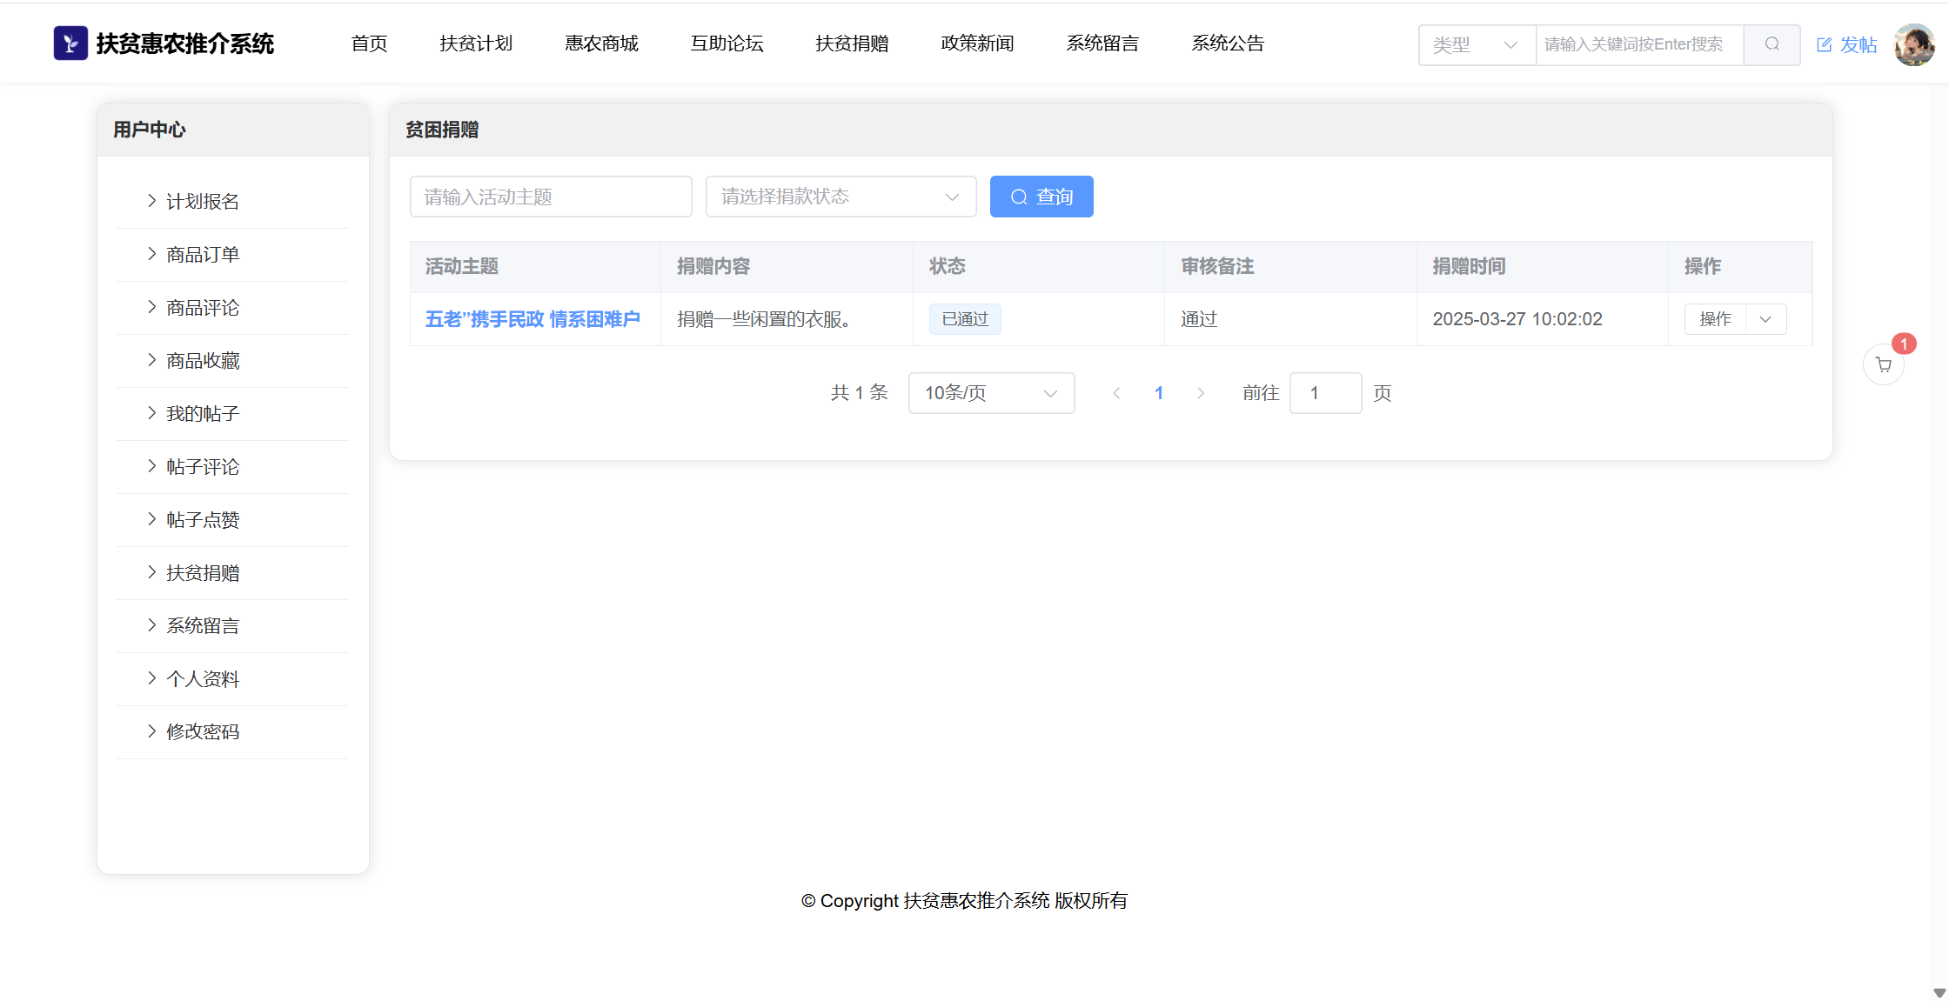Image resolution: width=1949 pixels, height=1001 pixels.
Task: Click the user avatar picture
Action: [1913, 44]
